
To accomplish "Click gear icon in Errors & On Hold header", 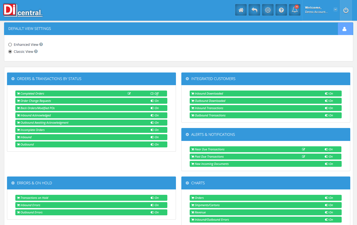I will pos(13,183).
